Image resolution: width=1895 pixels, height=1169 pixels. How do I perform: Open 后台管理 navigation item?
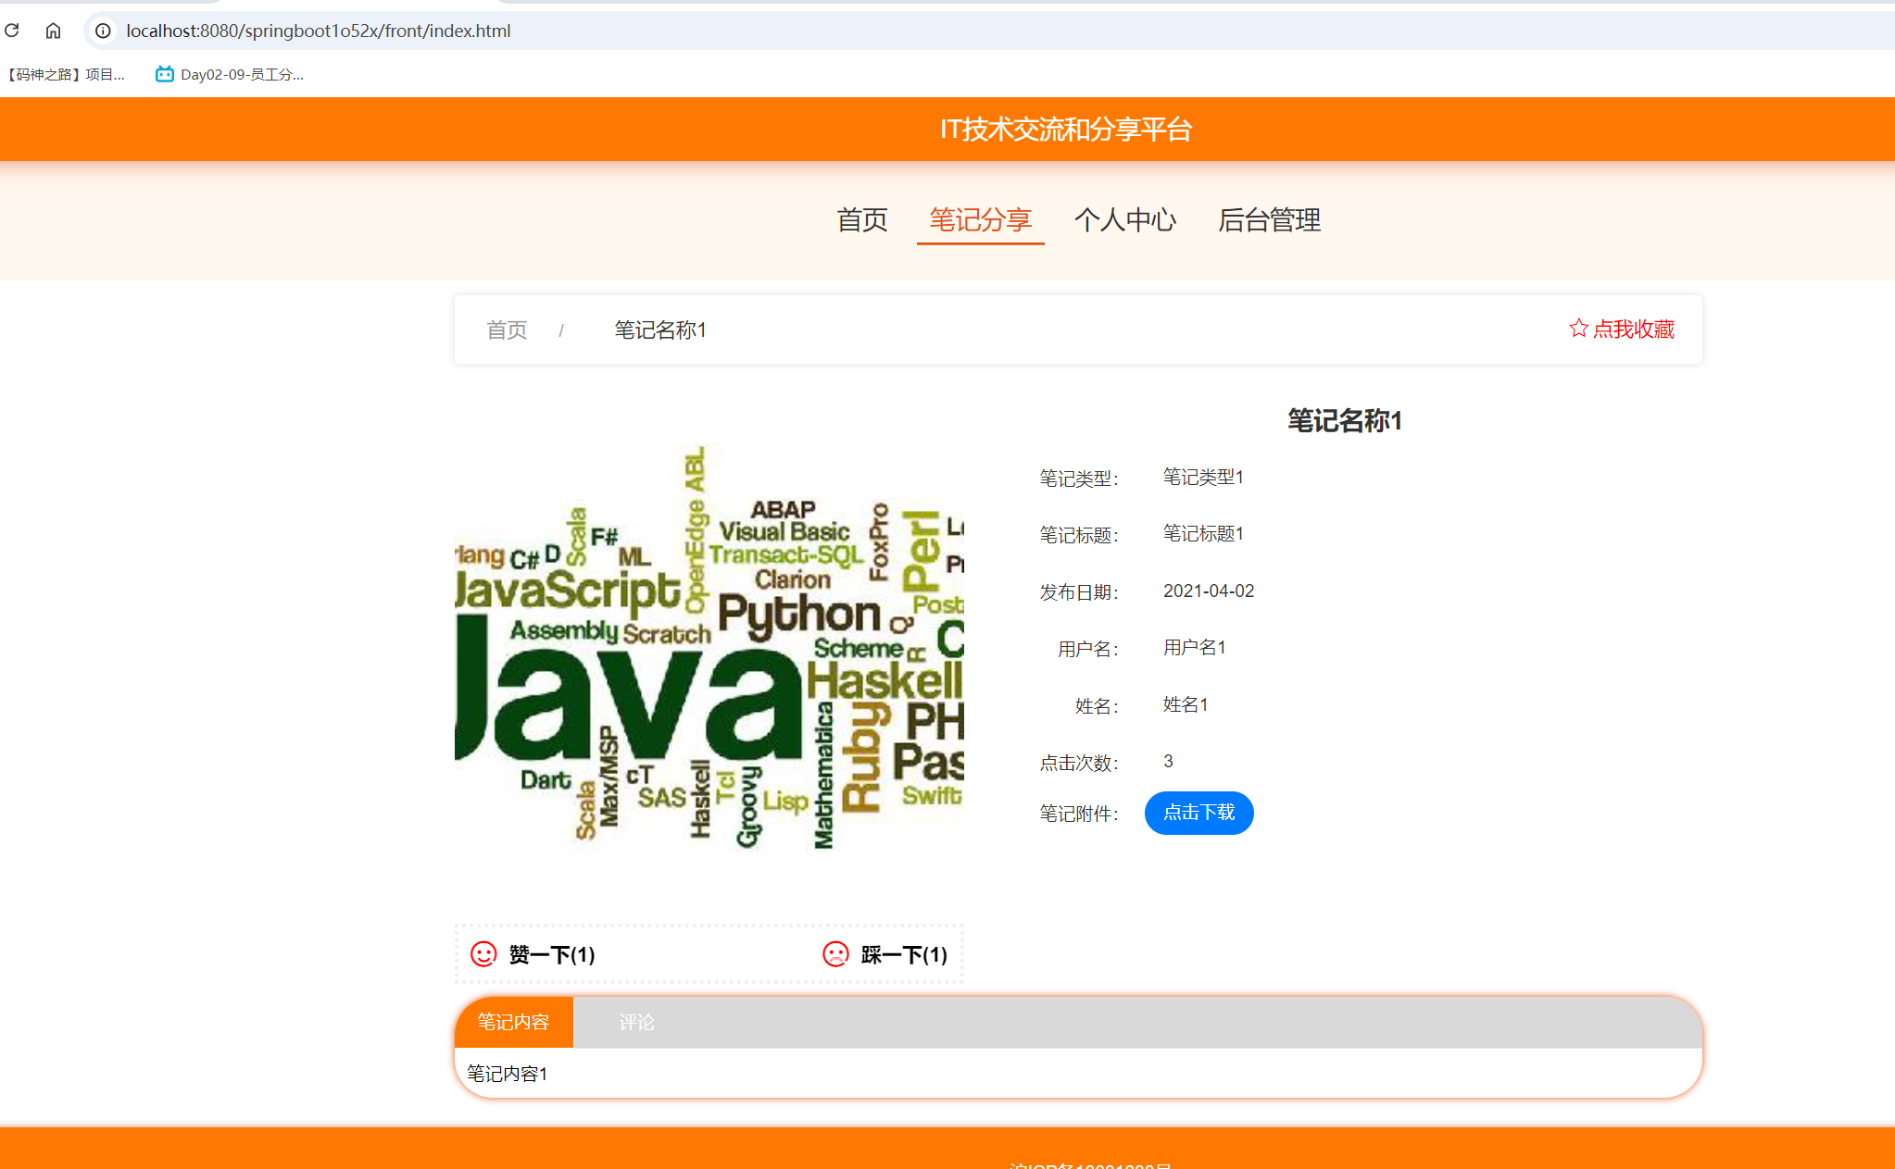click(x=1269, y=220)
